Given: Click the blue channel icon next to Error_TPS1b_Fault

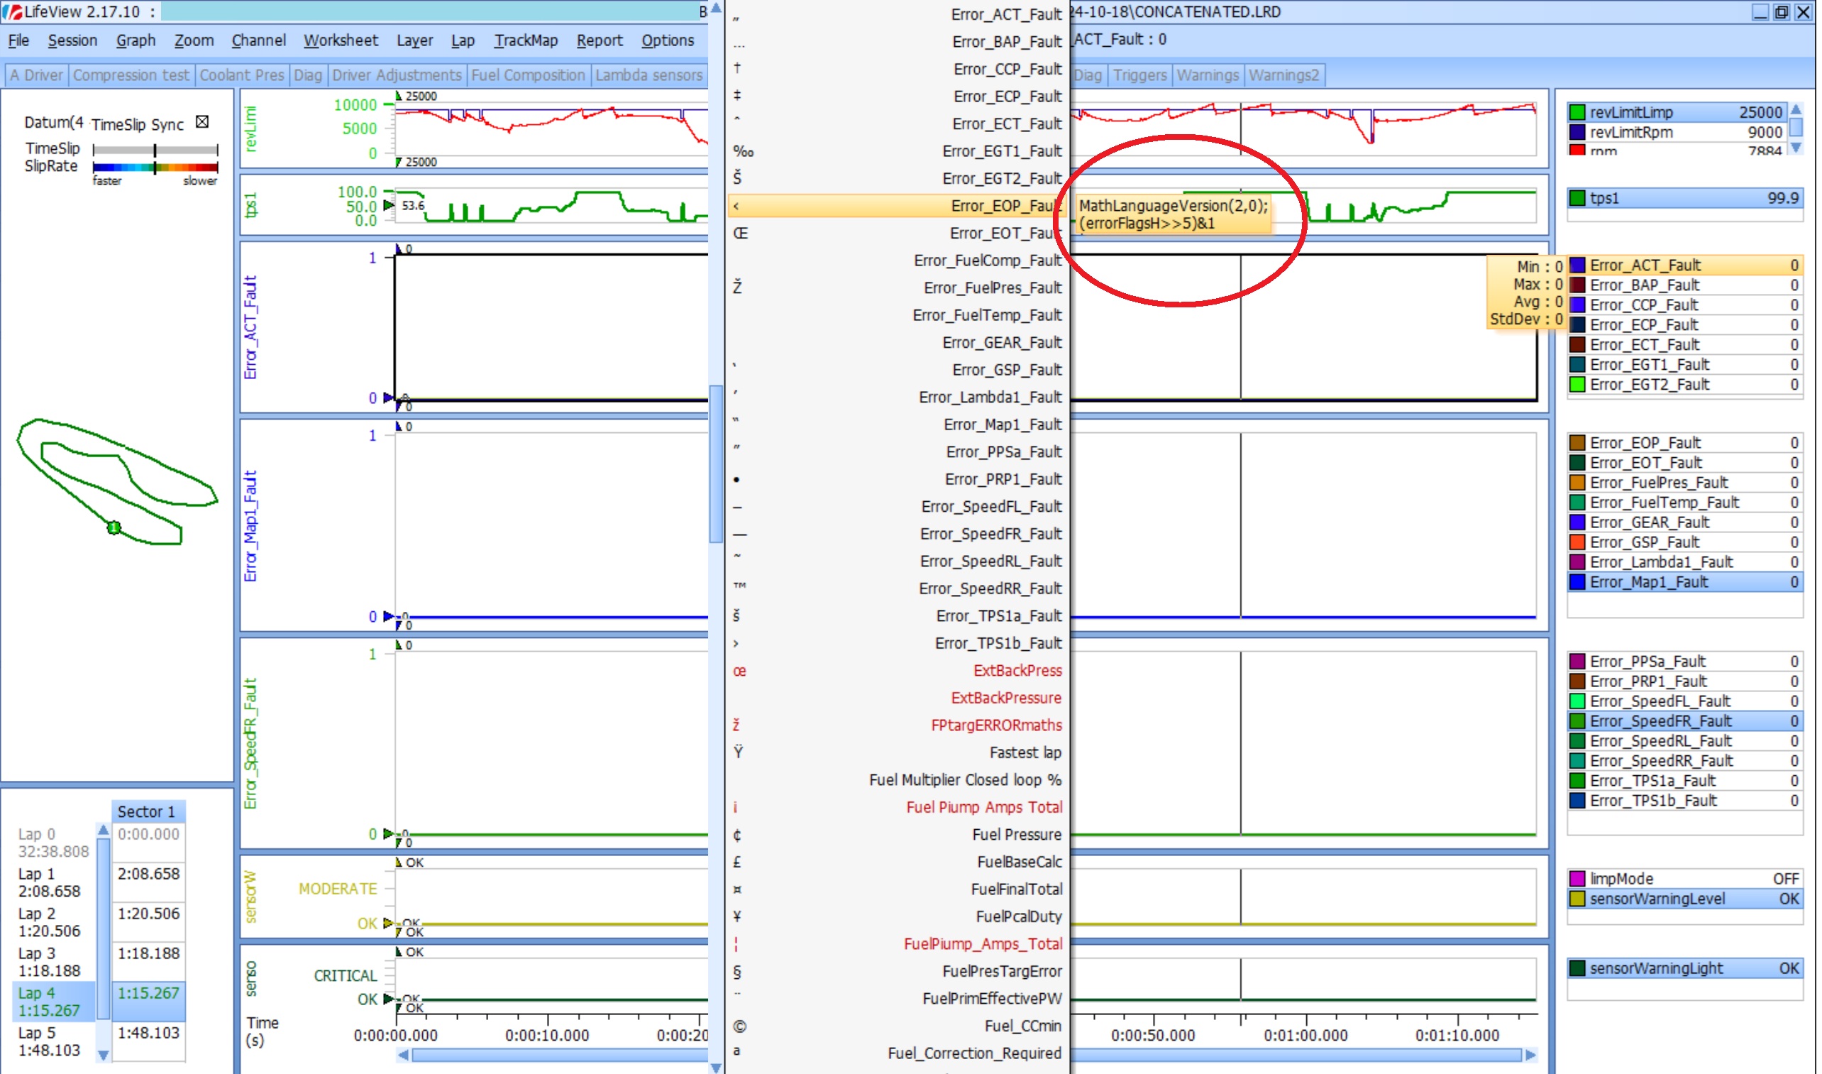Looking at the screenshot, I should click(x=1577, y=801).
